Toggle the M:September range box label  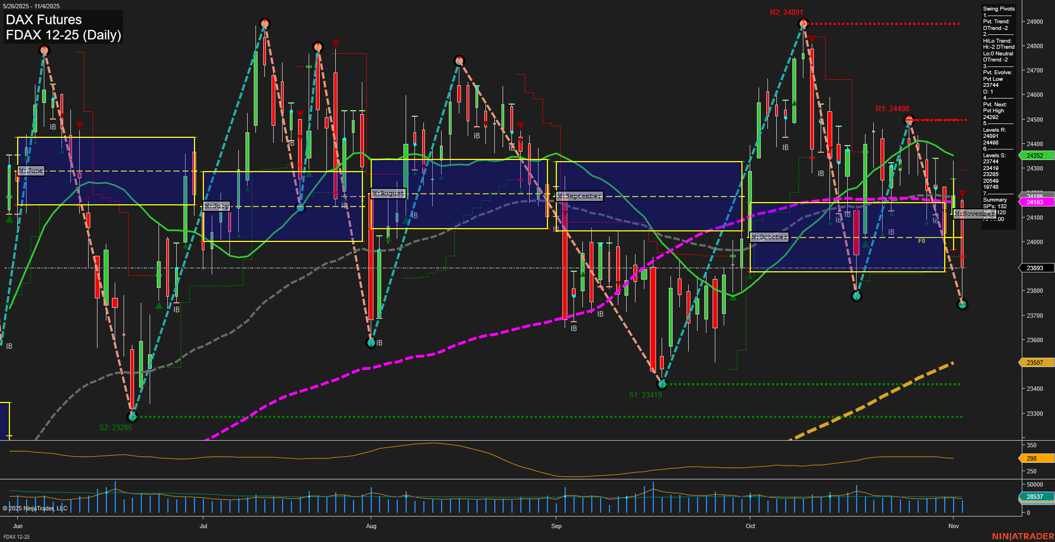(580, 195)
